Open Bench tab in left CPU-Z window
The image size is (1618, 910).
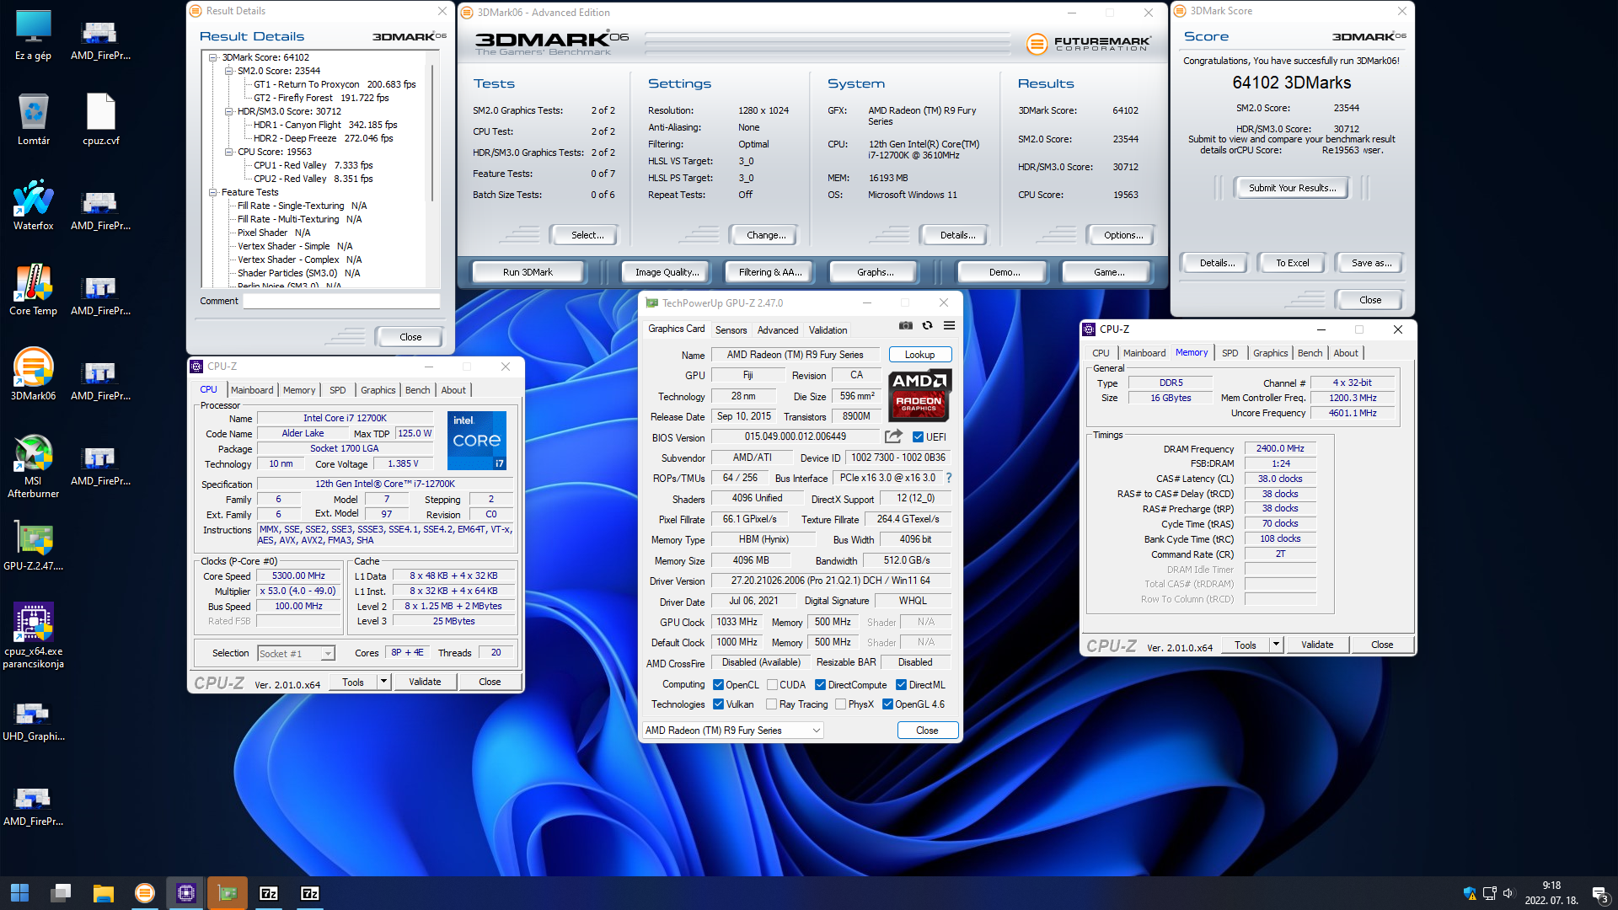(x=417, y=390)
